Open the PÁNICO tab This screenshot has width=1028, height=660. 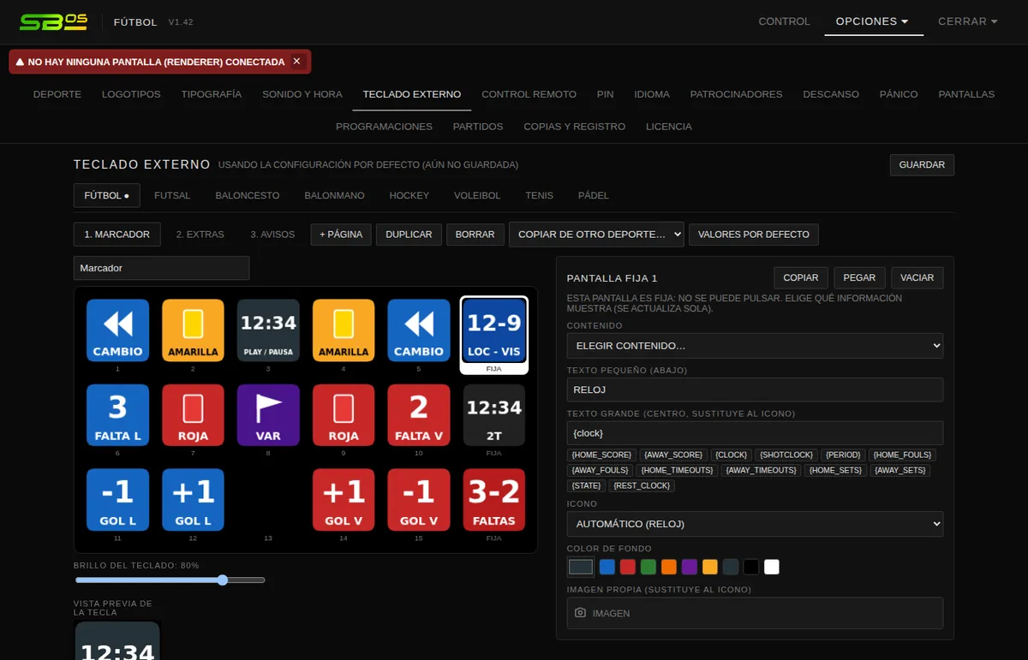coord(899,94)
